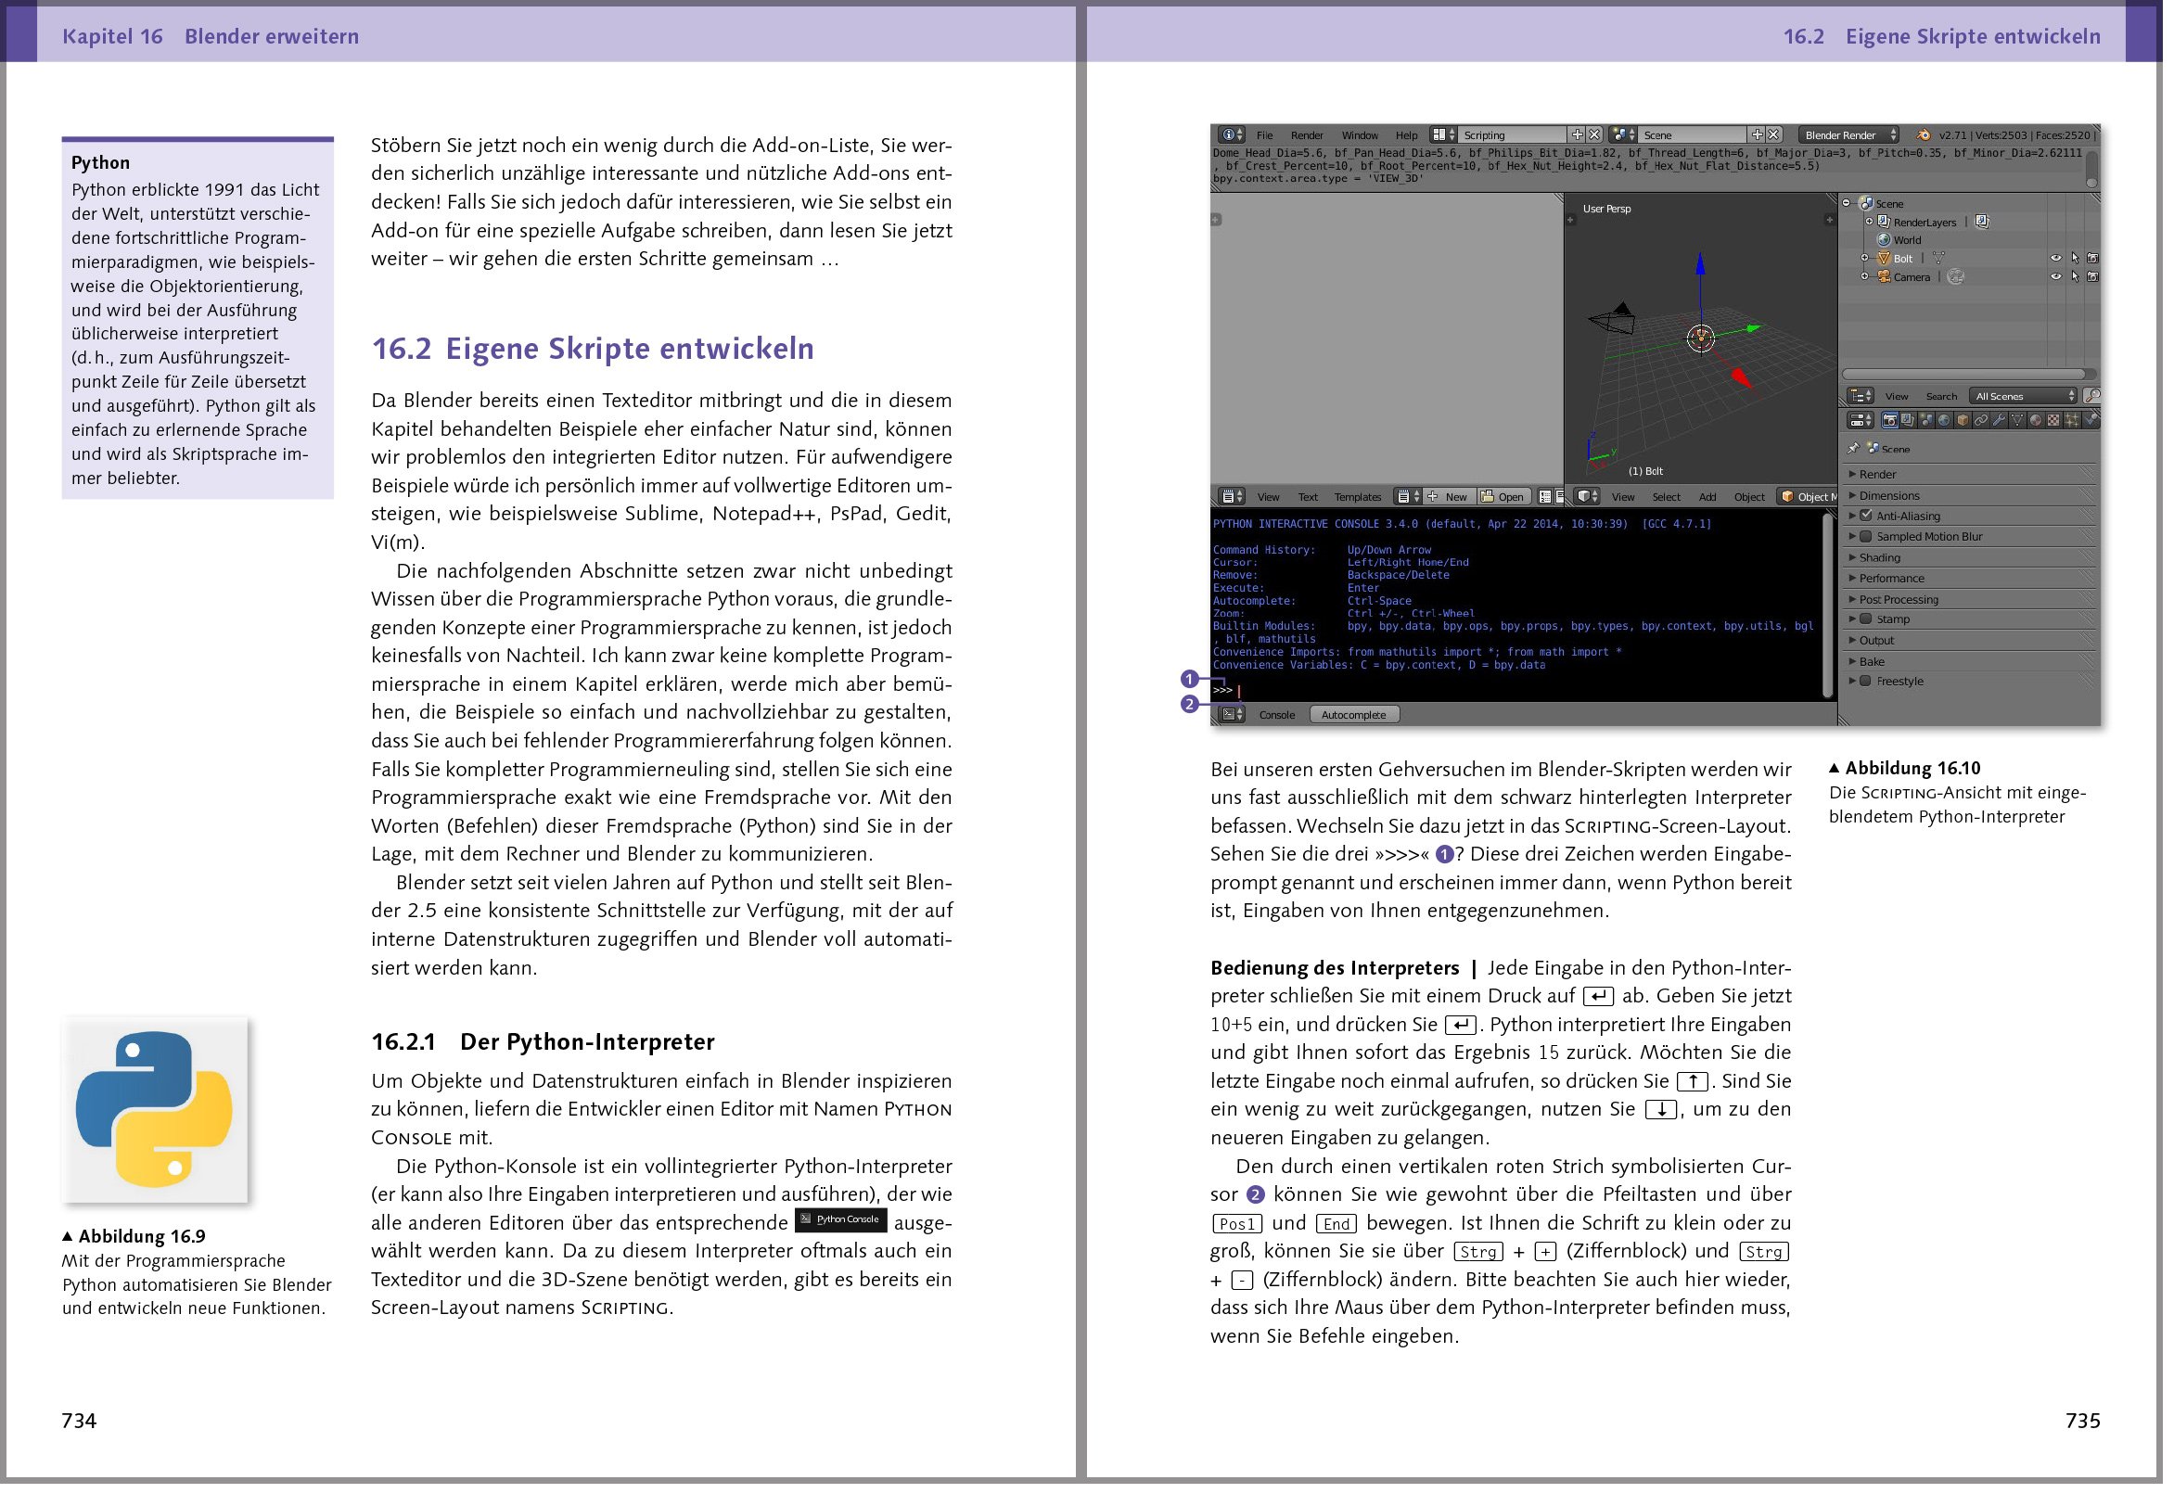
Task: Open the Constraints chain-link properties icon
Action: (1981, 421)
